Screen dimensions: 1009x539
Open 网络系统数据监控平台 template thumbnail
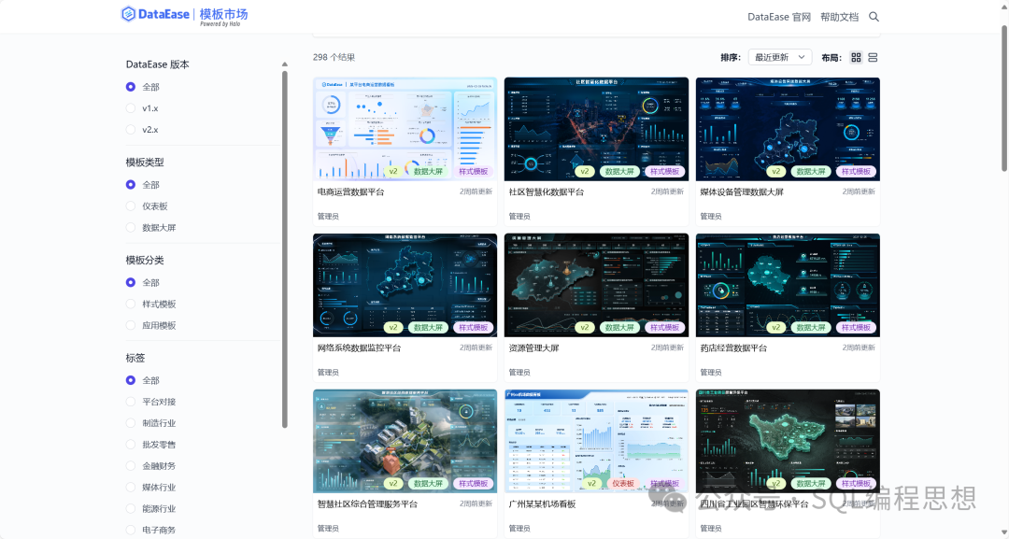405,285
